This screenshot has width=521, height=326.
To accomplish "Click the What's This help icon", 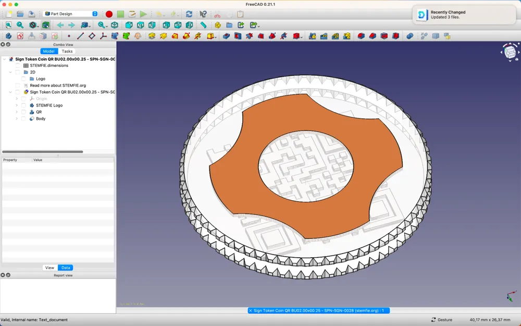I will (203, 14).
